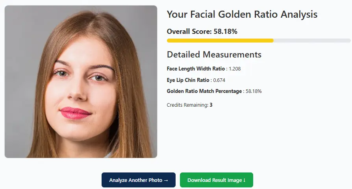Viewport: 352px width, 189px height.
Task: Click the yellow filled part of score bar
Action: tap(220, 41)
